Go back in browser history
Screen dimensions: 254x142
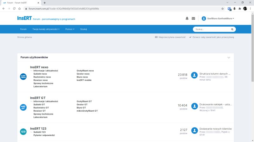click(3, 9)
